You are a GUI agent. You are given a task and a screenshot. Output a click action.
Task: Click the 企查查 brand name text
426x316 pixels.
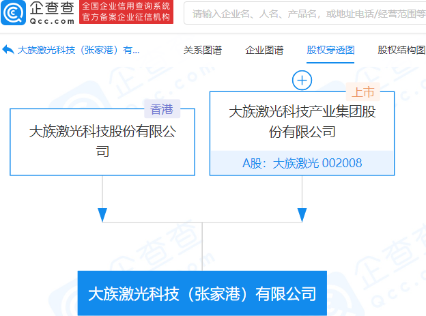(52, 8)
